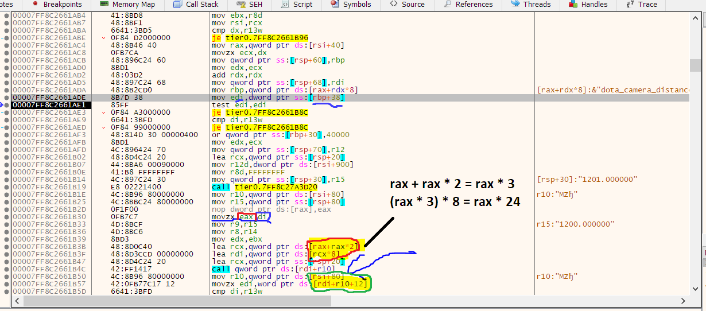Image resolution: width=706 pixels, height=311 pixels.
Task: Click the Script tab icon
Action: tap(285, 3)
